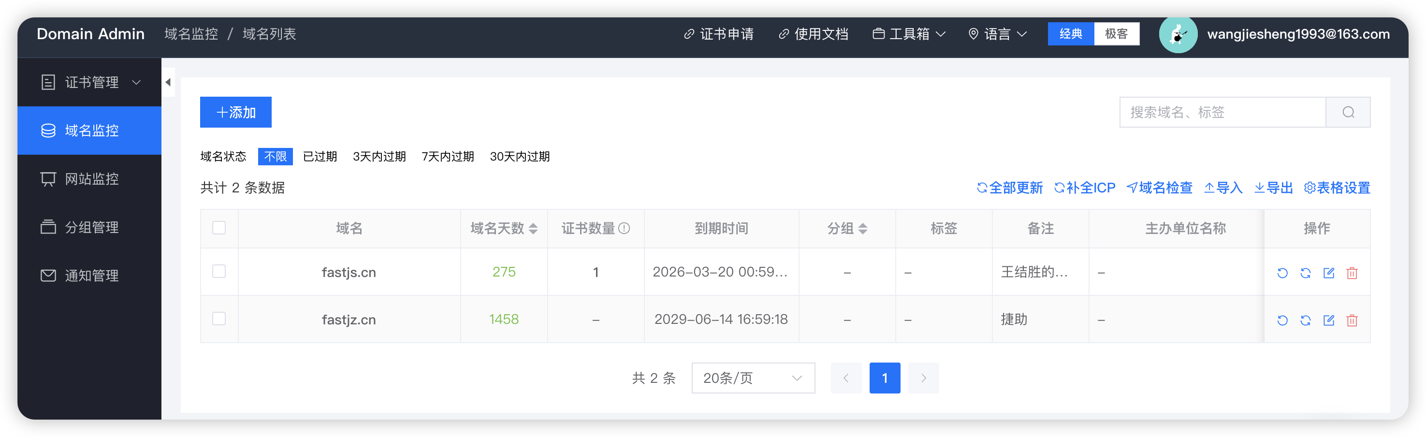This screenshot has height=437, width=1426.
Task: Click the 域名列表 breadcrumb
Action: click(270, 34)
